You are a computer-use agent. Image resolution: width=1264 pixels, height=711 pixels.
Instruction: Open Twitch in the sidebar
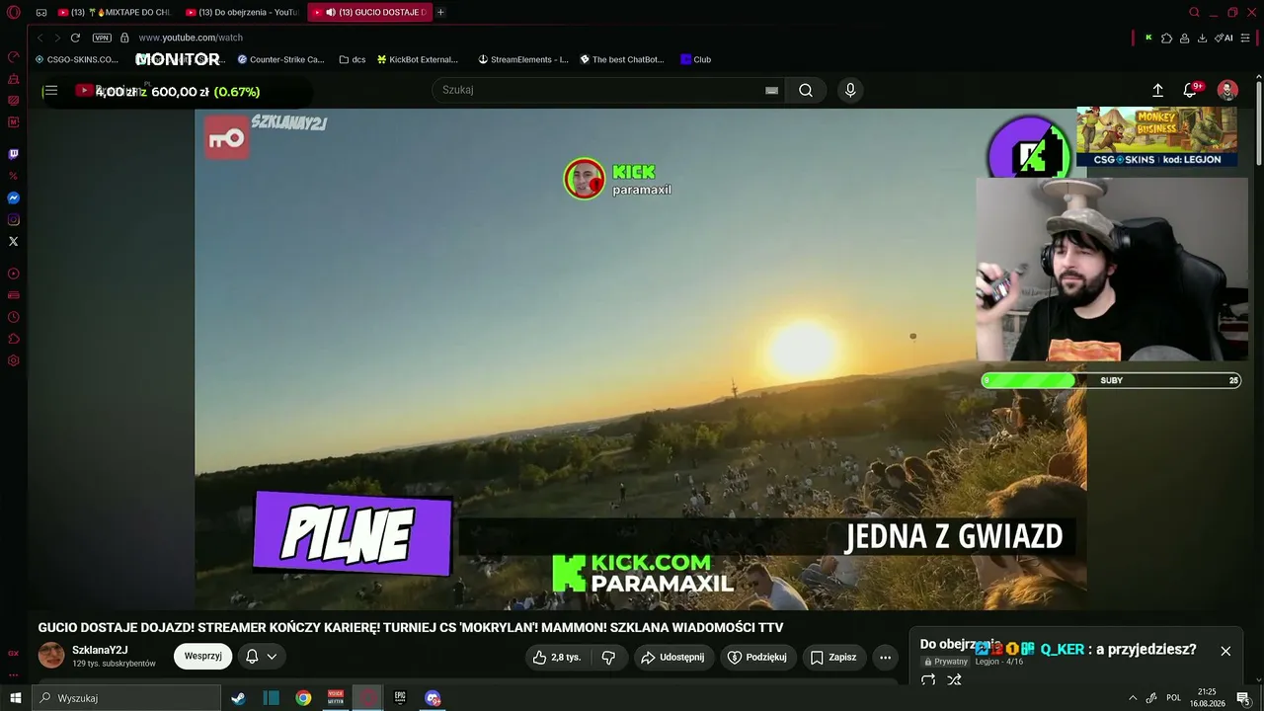click(14, 154)
